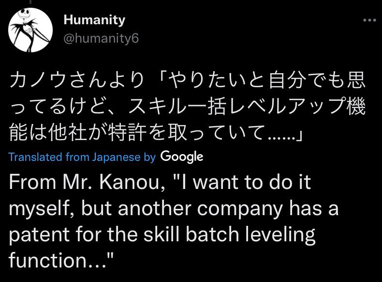Click the Google logo beside translation label
This screenshot has width=382, height=282.
click(182, 157)
